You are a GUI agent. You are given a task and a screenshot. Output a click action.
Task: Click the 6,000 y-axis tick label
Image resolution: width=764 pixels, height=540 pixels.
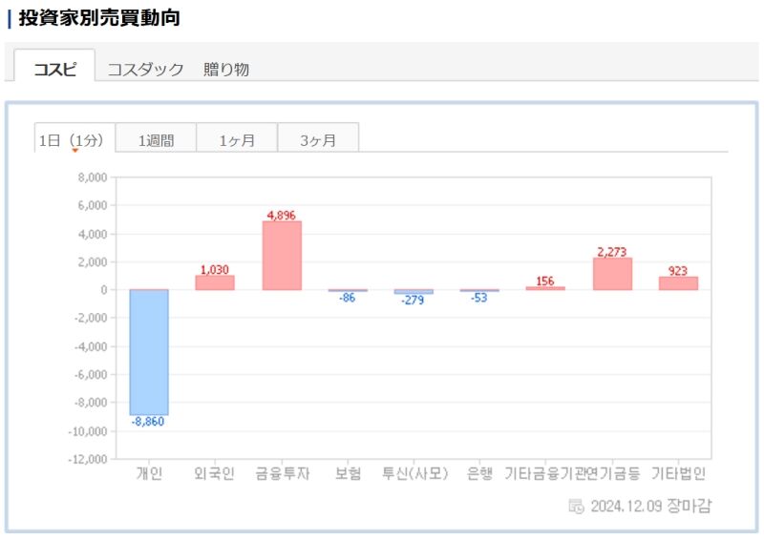[93, 205]
